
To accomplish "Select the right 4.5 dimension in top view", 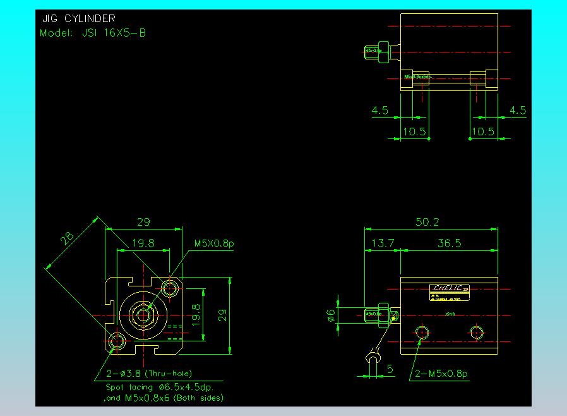I will pyautogui.click(x=518, y=110).
